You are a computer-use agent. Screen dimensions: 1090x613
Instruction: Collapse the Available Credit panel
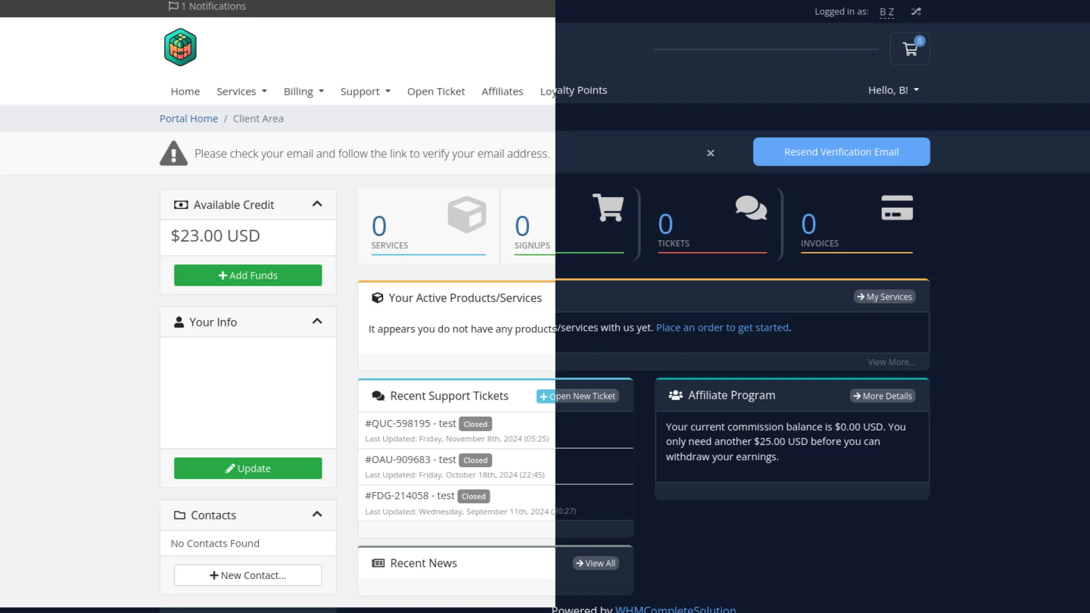tap(317, 204)
